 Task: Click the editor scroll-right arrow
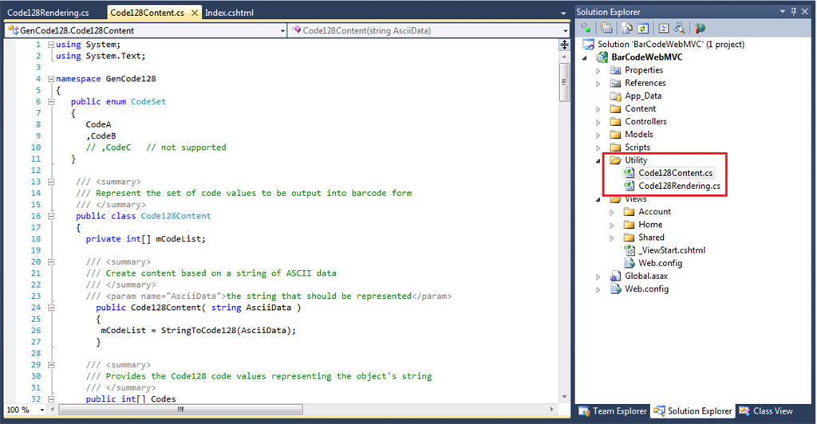552,410
